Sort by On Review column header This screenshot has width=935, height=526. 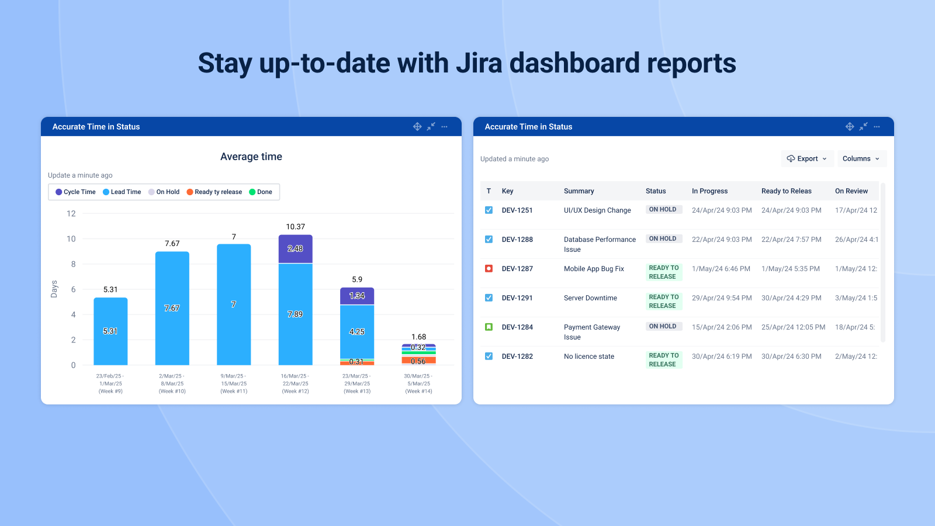(x=851, y=191)
